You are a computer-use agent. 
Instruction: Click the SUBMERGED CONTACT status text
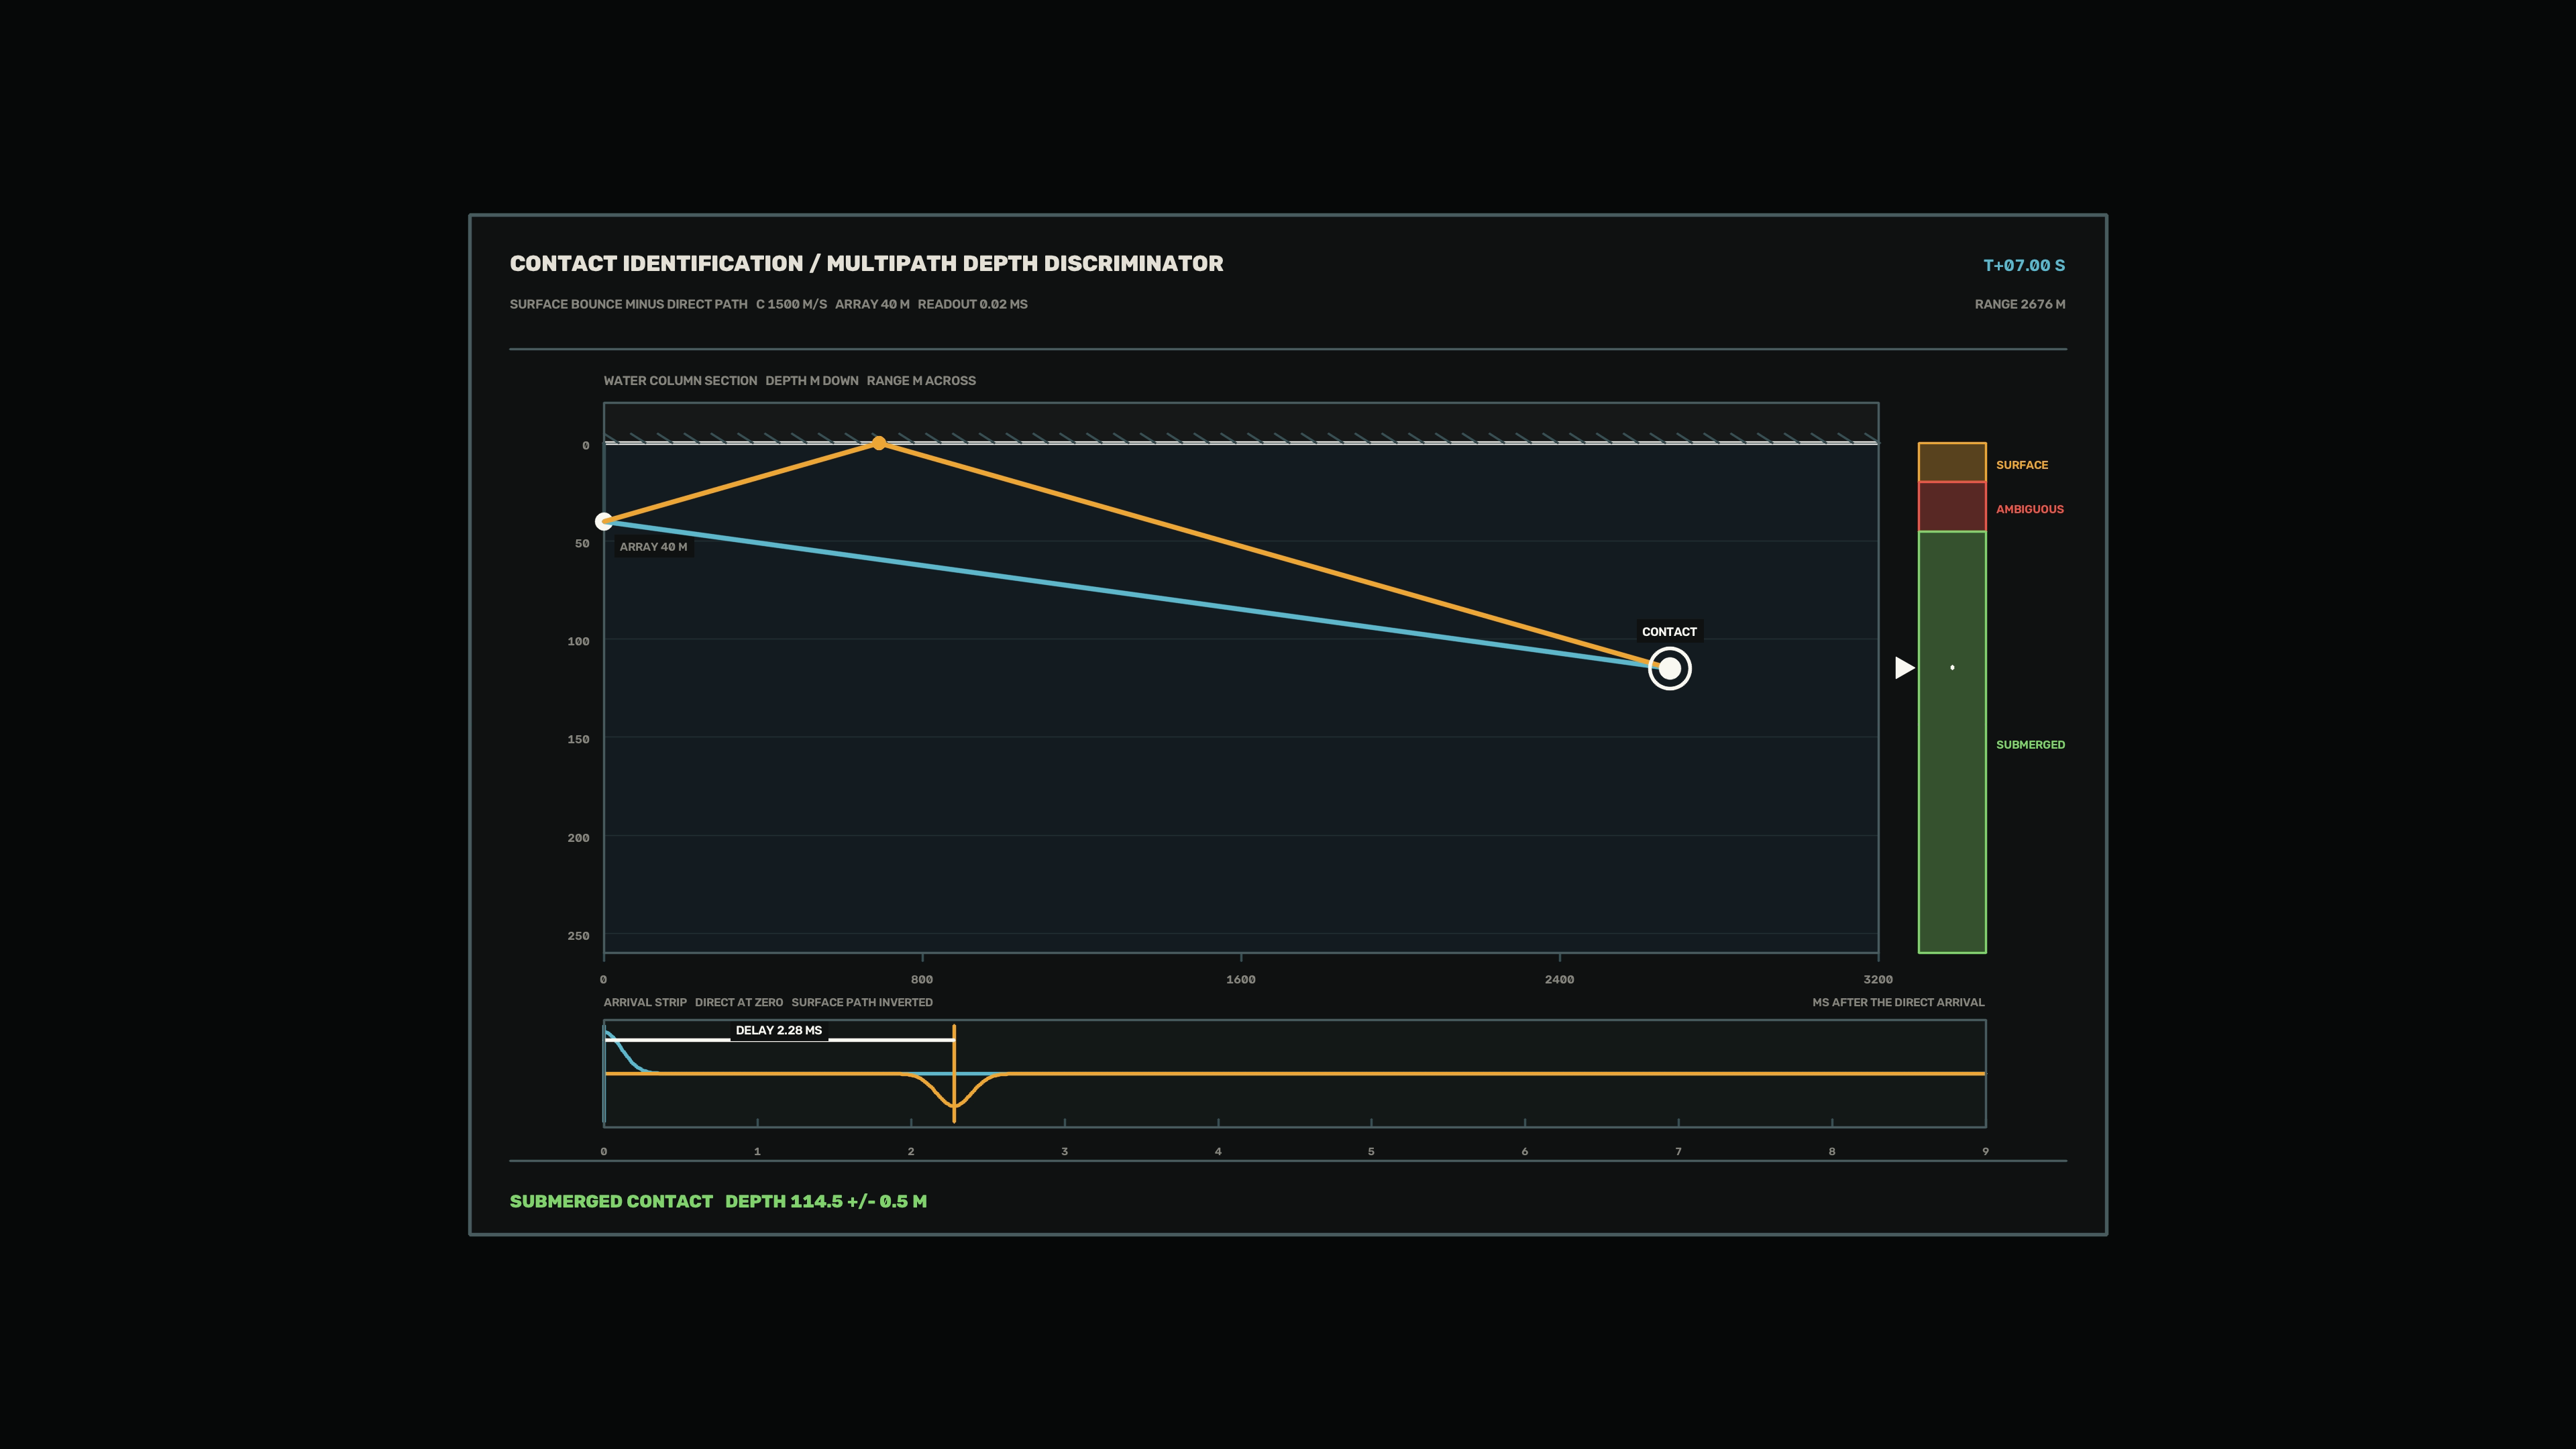coord(611,1201)
